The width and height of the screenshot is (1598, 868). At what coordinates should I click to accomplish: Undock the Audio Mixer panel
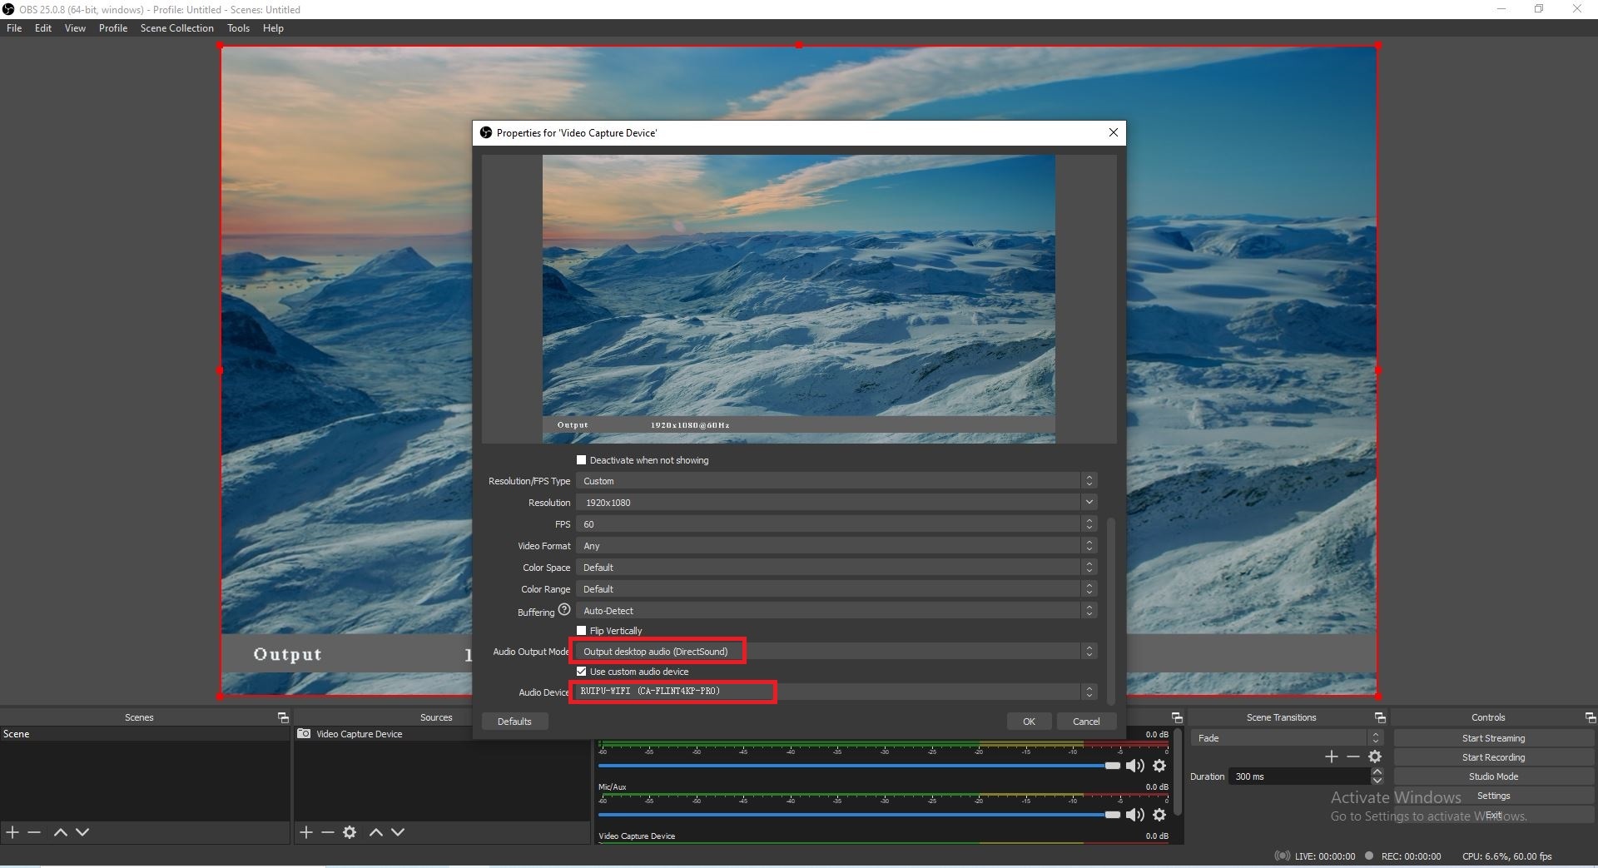click(1177, 717)
